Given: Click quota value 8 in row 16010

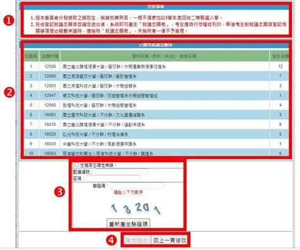Looking at the screenshot, I should (x=280, y=125).
